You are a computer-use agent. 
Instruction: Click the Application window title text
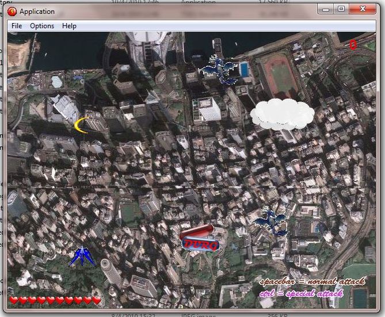(x=37, y=12)
